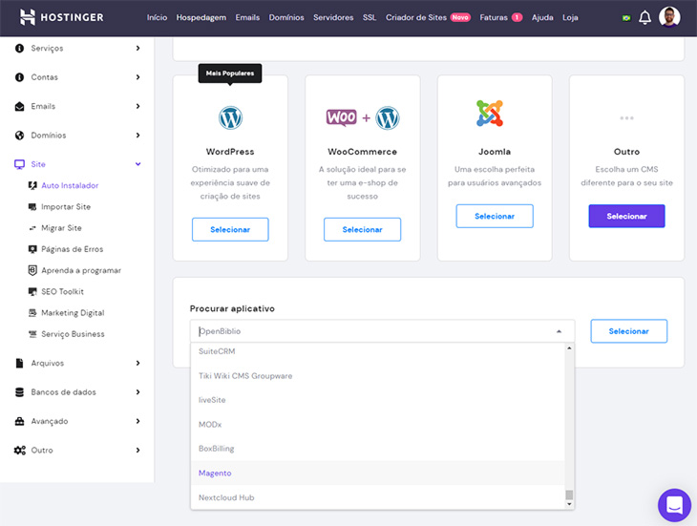Expand the Bancos de dados chevron

137,392
